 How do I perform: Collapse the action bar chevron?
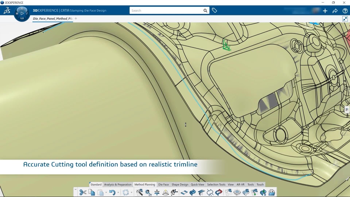tap(75, 190)
